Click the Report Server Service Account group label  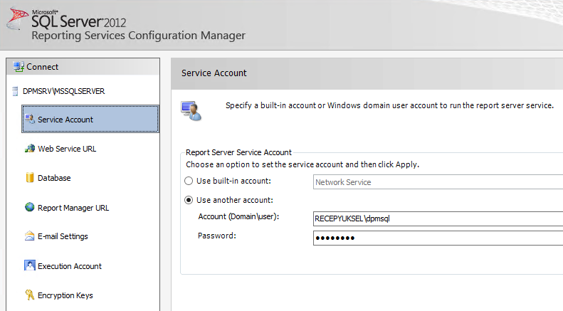(238, 152)
